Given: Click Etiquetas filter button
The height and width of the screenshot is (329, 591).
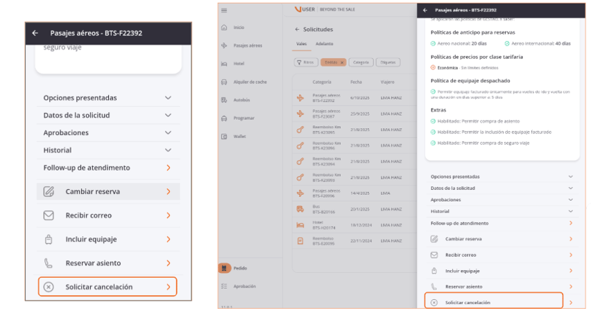Looking at the screenshot, I should click(x=388, y=62).
